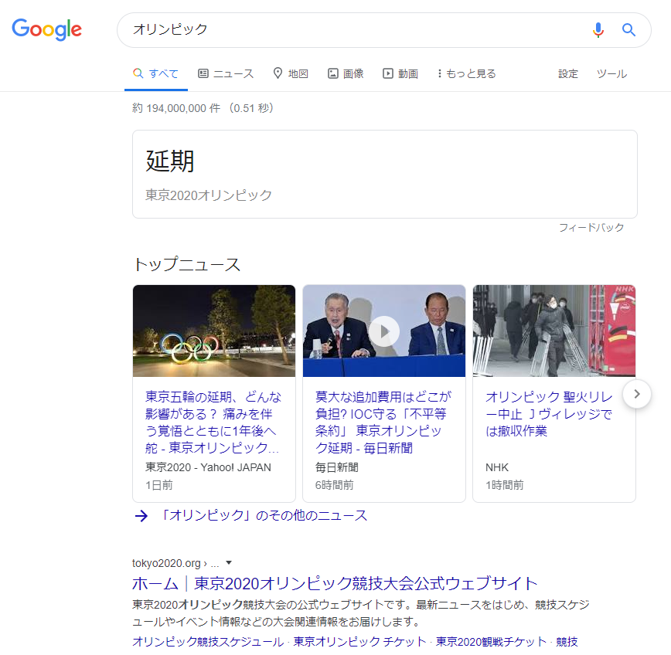Expand the もっと見る menu
Image resolution: width=671 pixels, height=655 pixels.
point(466,73)
